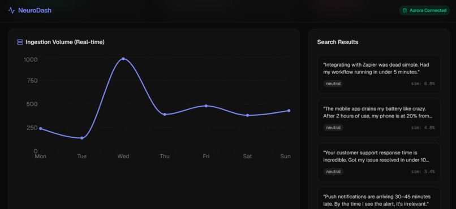Select the Friday data point on chart
Viewport: 456px width, 209px height.
[x=206, y=106]
